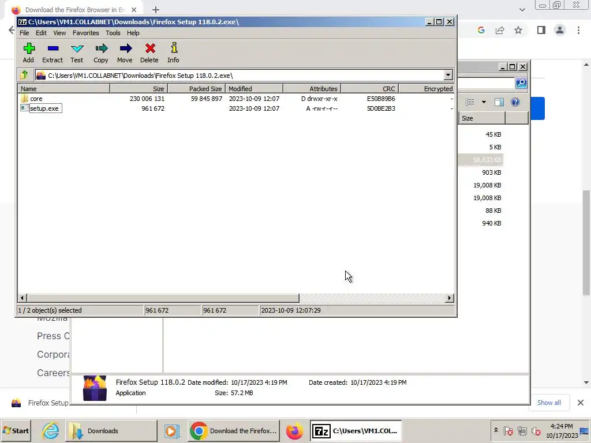
Task: Show hidden tray icons arrow
Action: [496, 430]
